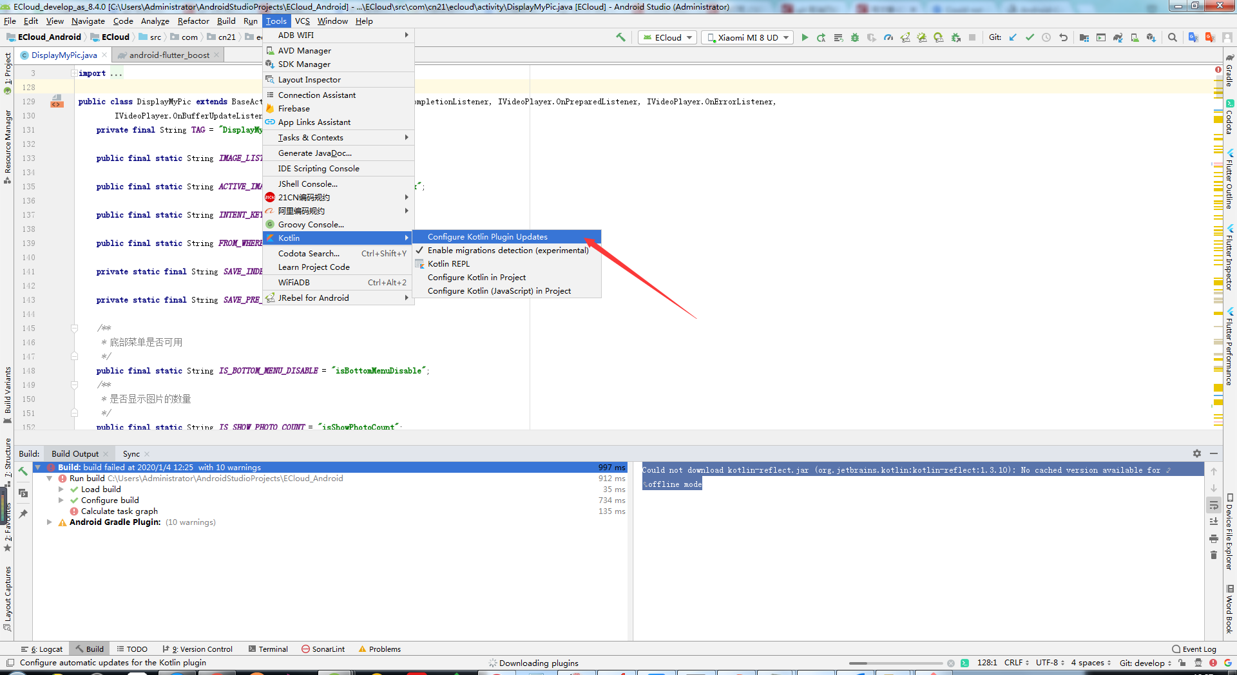Open Git history clock icon
The height and width of the screenshot is (675, 1237).
1046,37
